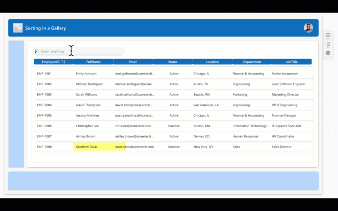Click New York, NY location cell
The image size is (338, 211).
pos(203,147)
